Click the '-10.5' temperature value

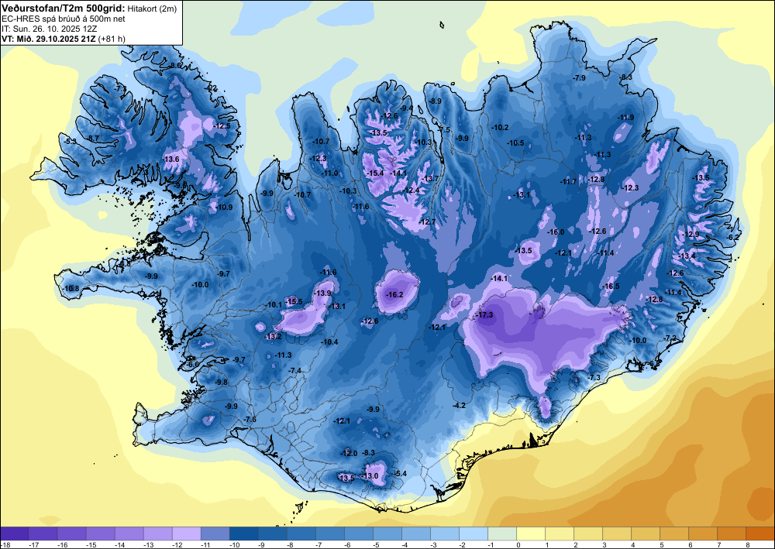click(515, 142)
